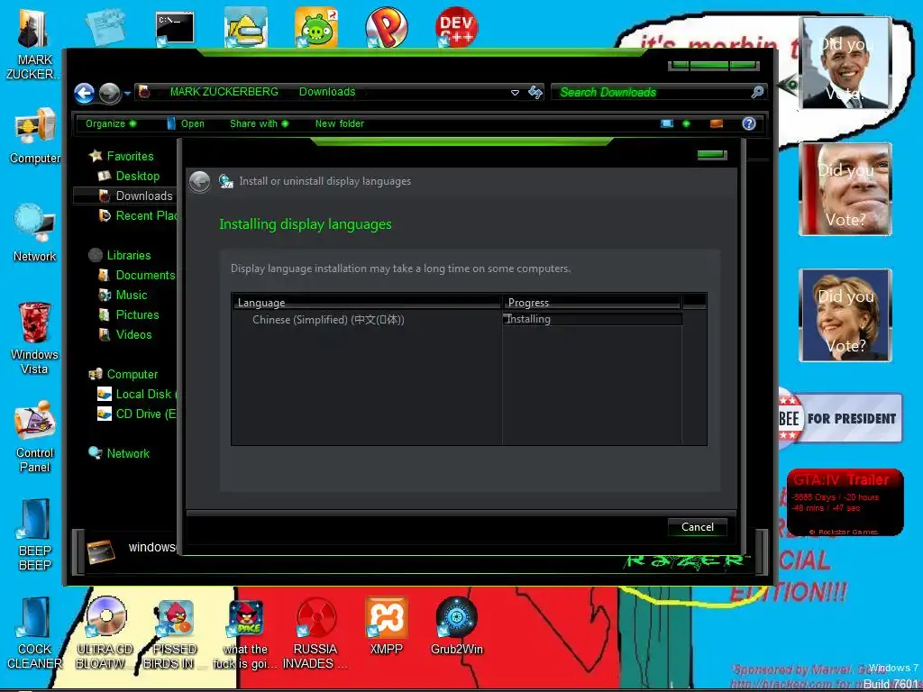Screen dimensions: 923x692
Task: Click the 'FOR PRESIDENT' banner gadget
Action: point(840,418)
